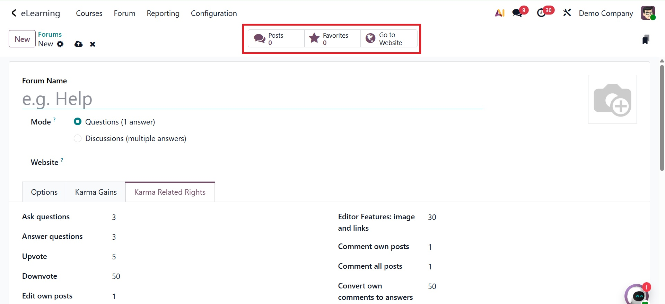The width and height of the screenshot is (665, 304).
Task: Open the AI assistant icon
Action: tap(500, 13)
